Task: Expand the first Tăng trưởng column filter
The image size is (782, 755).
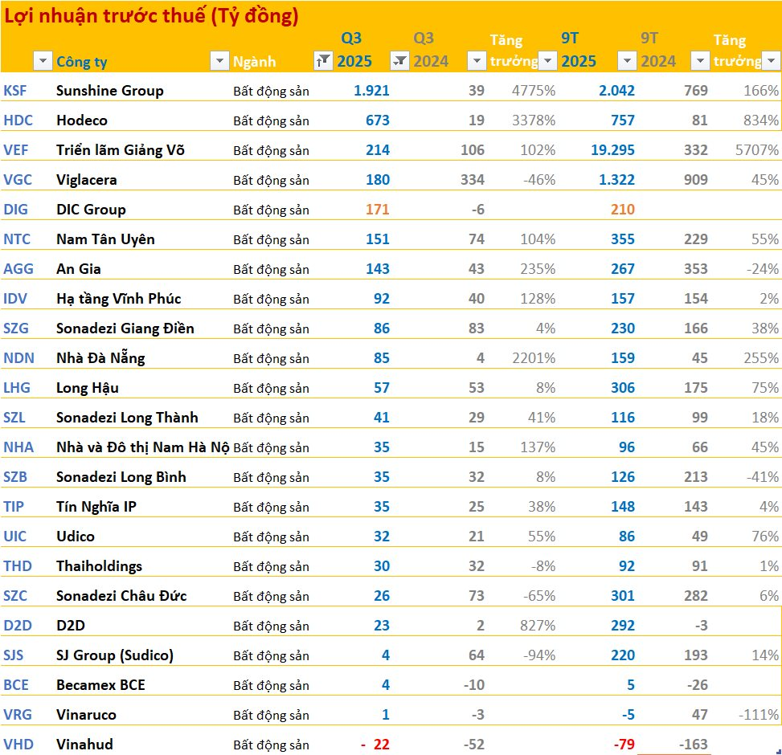Action: click(x=547, y=61)
